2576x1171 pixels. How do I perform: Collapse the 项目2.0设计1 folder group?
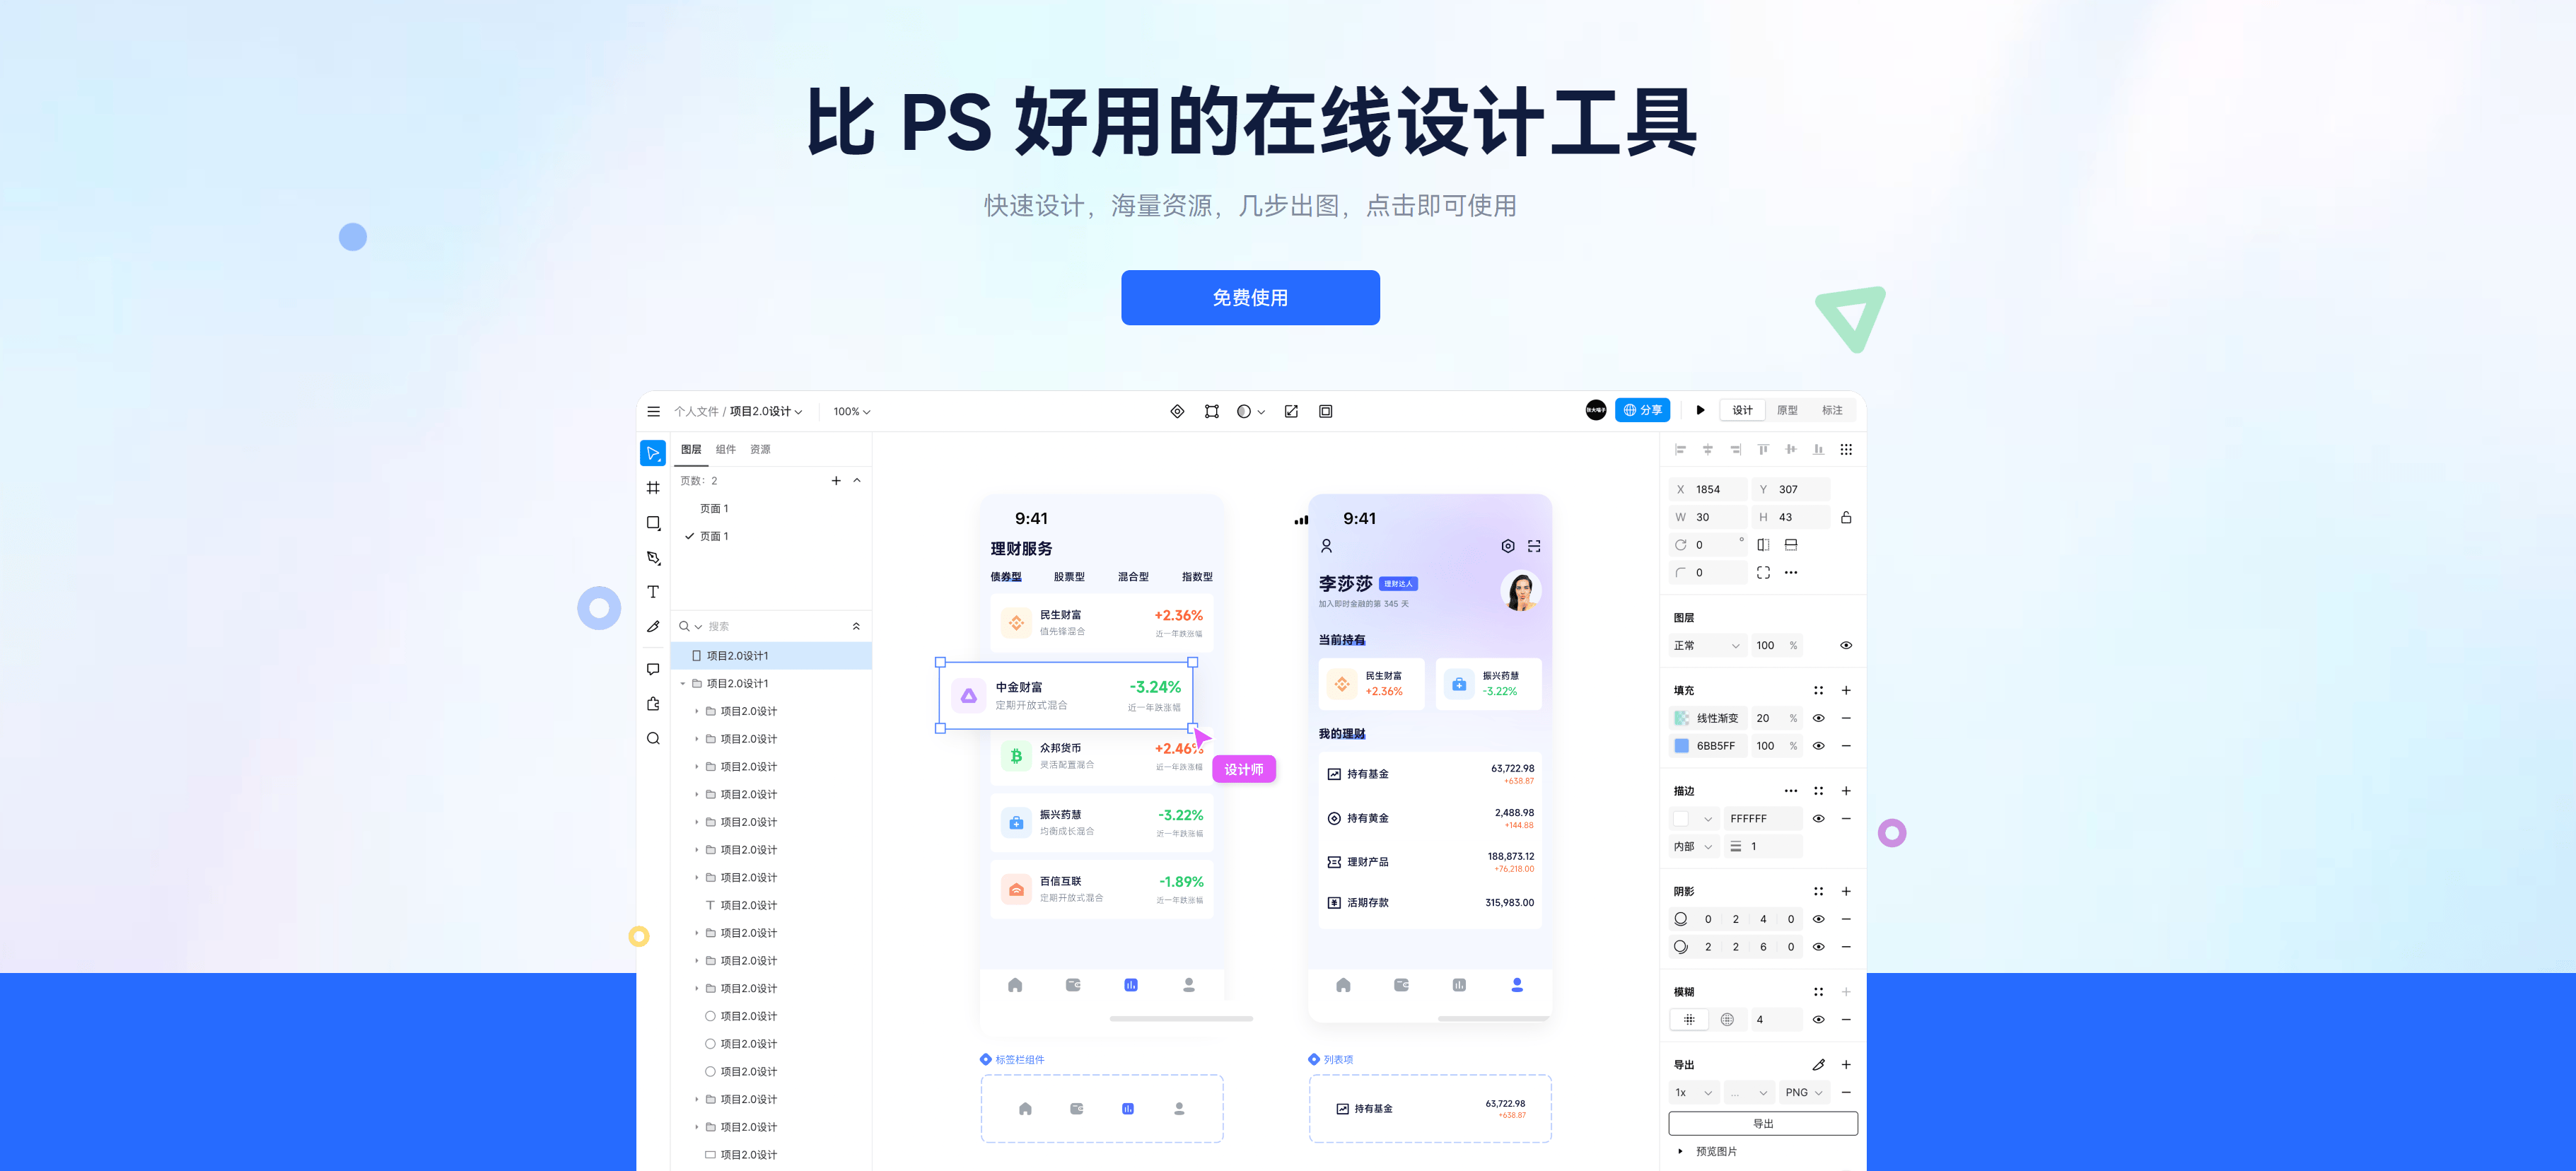(x=683, y=684)
